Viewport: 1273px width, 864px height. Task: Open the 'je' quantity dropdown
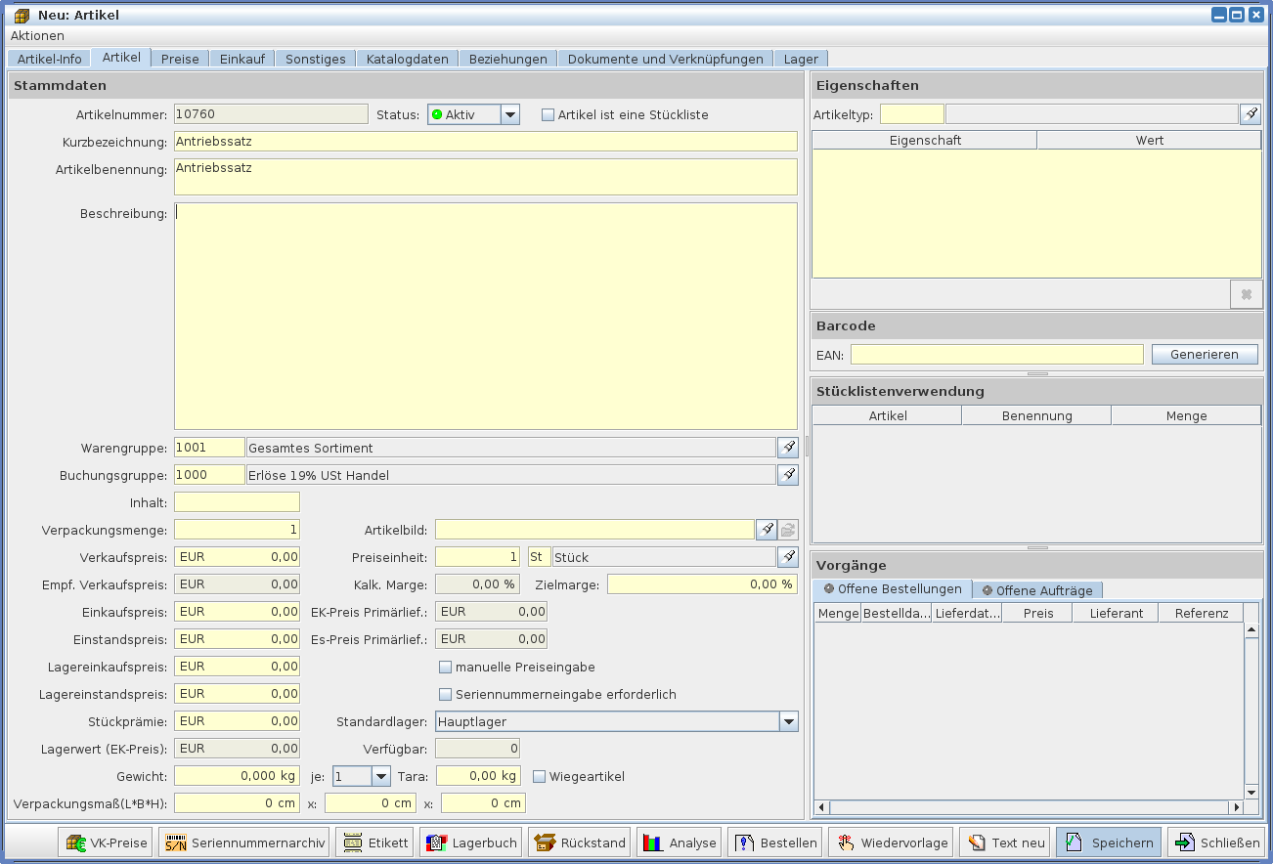380,776
